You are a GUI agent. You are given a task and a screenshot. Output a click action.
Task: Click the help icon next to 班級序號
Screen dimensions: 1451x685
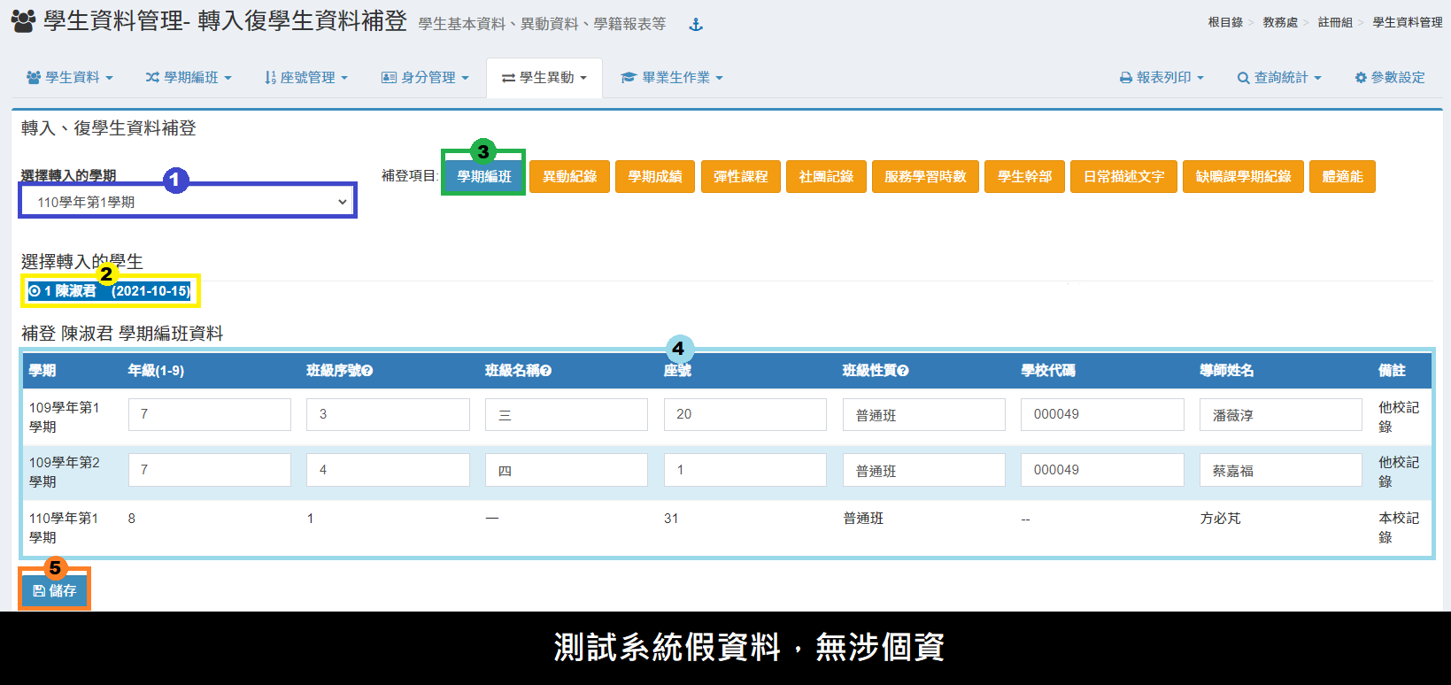coord(367,371)
